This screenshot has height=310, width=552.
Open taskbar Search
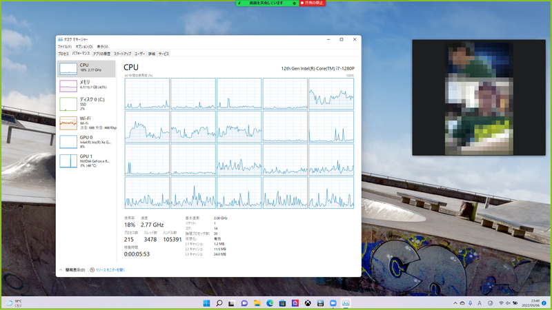click(x=219, y=303)
